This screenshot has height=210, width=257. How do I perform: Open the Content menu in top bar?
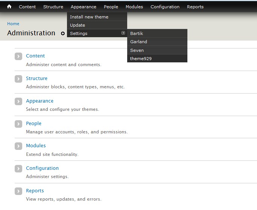click(x=27, y=7)
